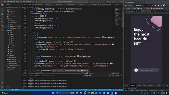Open the Maps bookmark
The height and width of the screenshot is (95, 169).
134,8
